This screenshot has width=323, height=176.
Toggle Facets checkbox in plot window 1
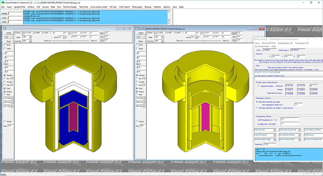point(5,92)
